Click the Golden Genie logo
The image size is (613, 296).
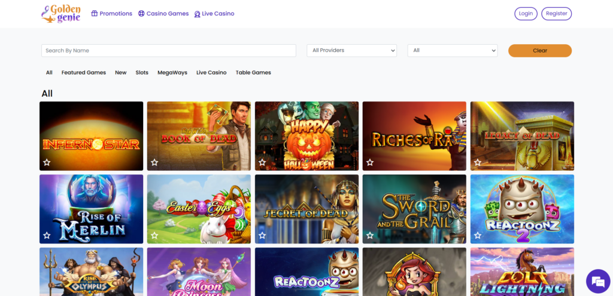(60, 14)
